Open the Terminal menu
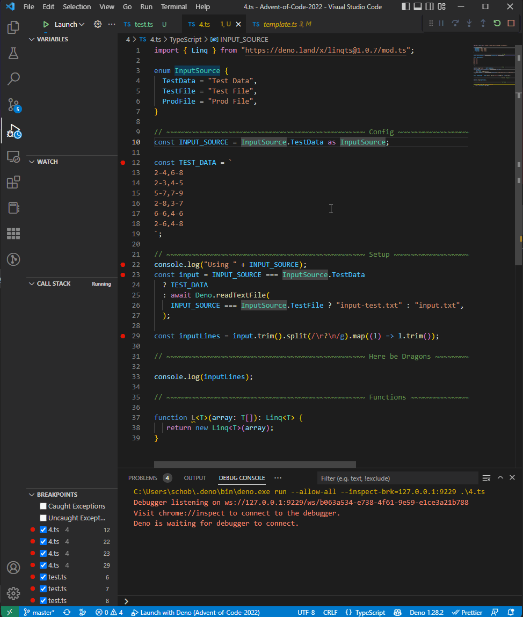Viewport: 523px width, 617px height. point(173,6)
